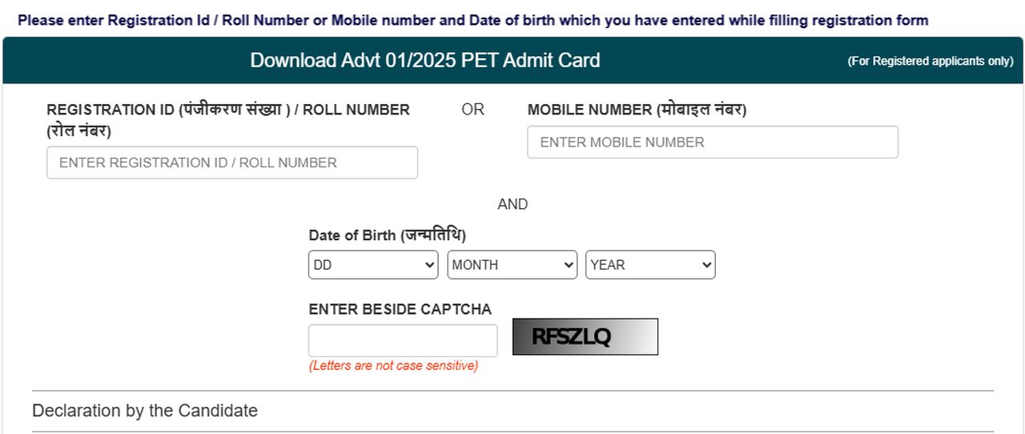Click the captcha text entry box
Image resolution: width=1025 pixels, height=434 pixels.
(403, 340)
